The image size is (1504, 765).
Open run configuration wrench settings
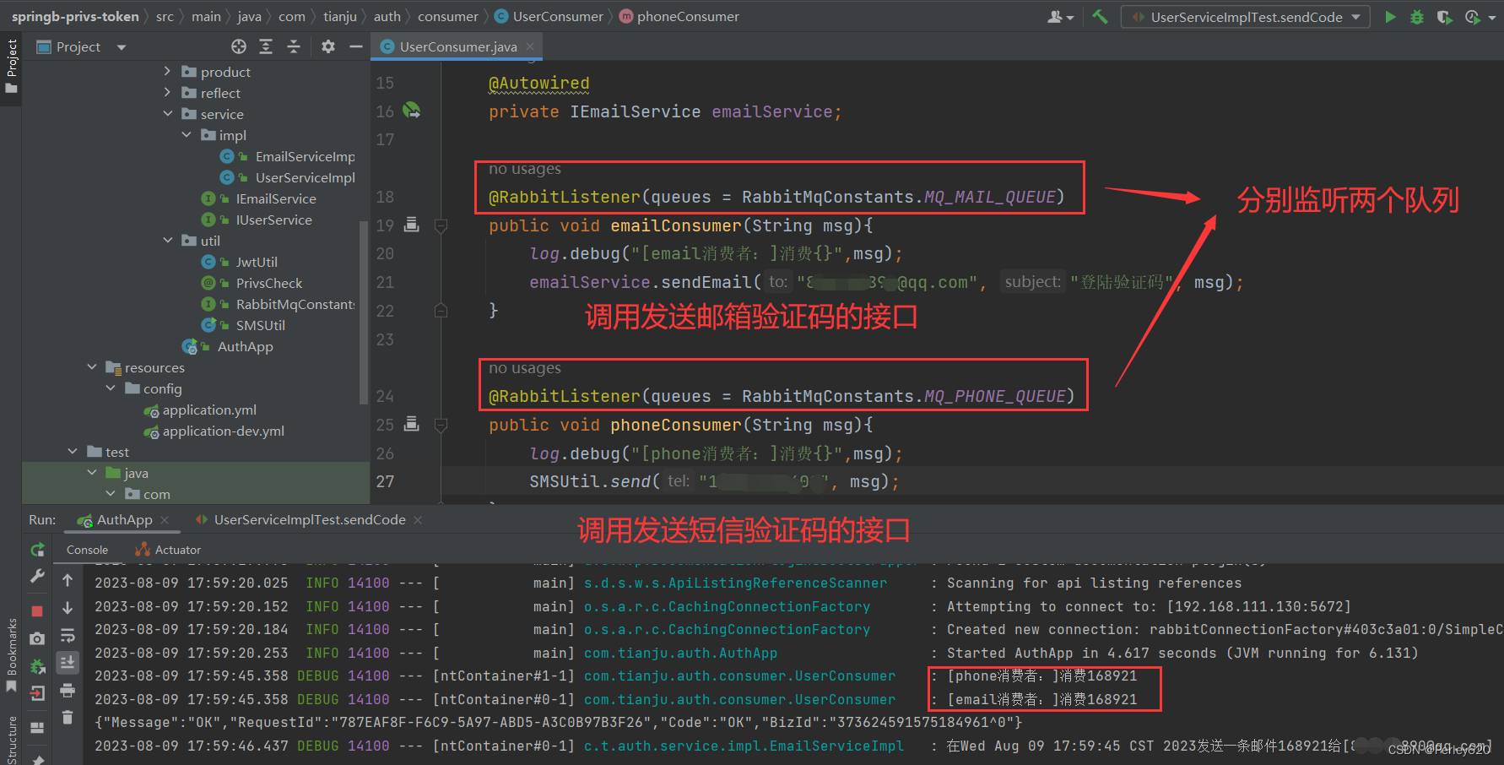tap(37, 576)
